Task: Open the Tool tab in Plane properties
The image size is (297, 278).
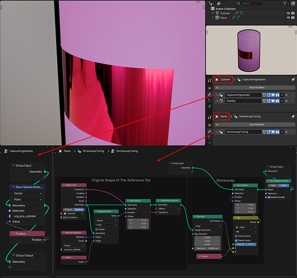Action: click(210, 117)
